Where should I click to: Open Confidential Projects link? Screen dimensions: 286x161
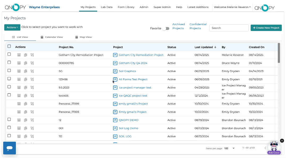click(198, 26)
